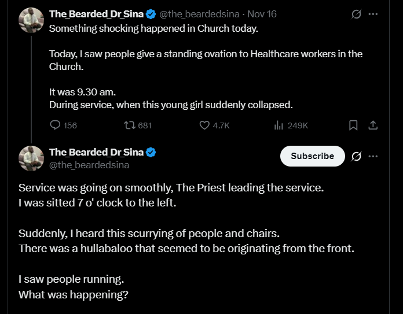
Task: Open author name link on first tweet
Action: point(96,14)
